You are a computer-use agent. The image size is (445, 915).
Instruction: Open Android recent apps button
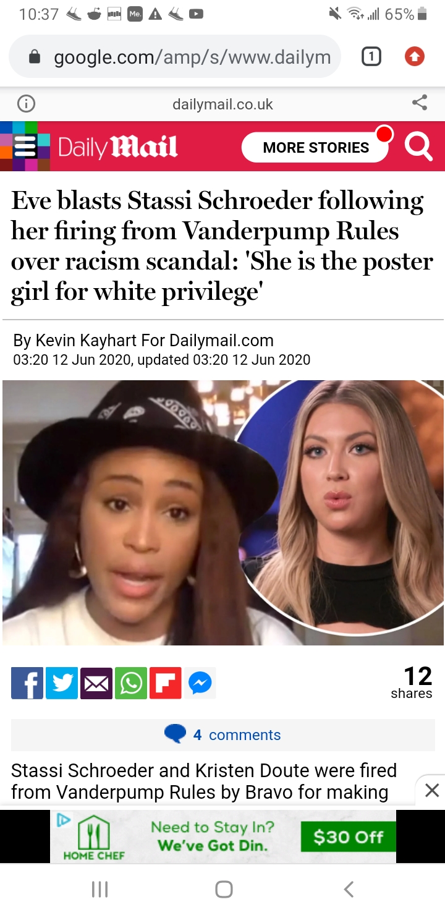100,889
